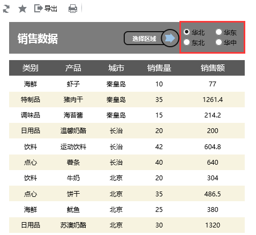Click the refresh icon in toolbar
The image size is (256, 235).
point(6,9)
